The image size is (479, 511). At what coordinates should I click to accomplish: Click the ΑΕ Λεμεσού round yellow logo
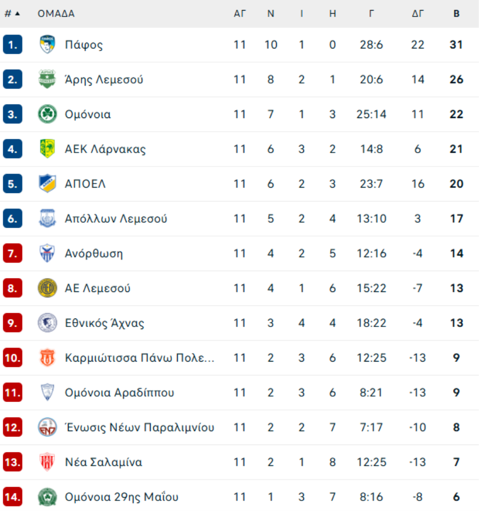(47, 288)
